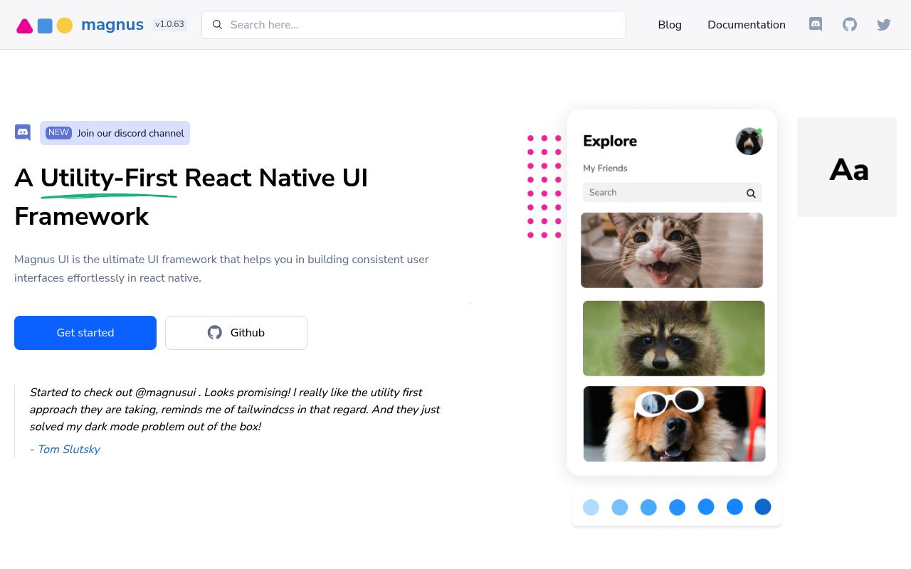Open the GitHub icon in header
Image resolution: width=911 pixels, height=569 pixels.
850,24
